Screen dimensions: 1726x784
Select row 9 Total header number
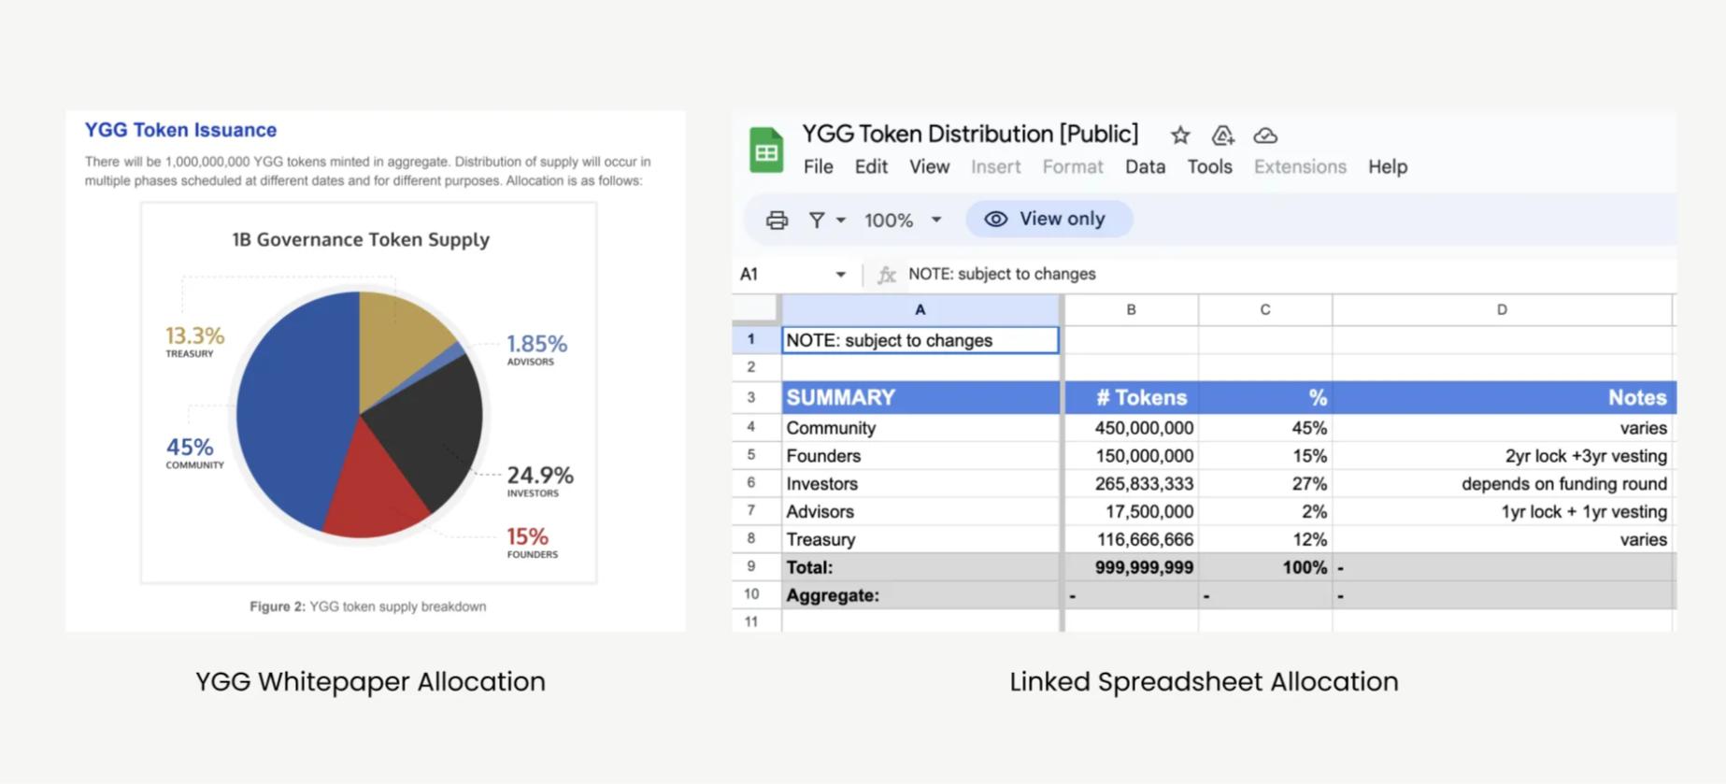click(751, 566)
